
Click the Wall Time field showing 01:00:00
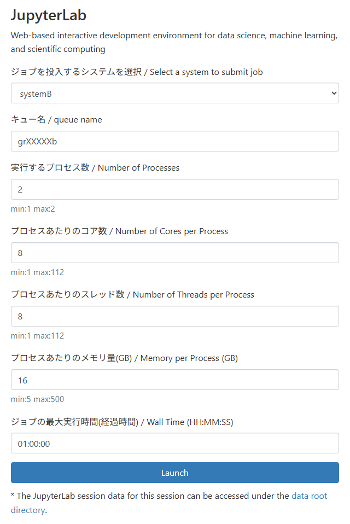tap(174, 444)
